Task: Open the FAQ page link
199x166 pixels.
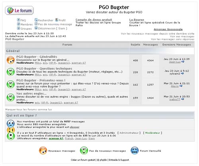Action: pos(23,20)
